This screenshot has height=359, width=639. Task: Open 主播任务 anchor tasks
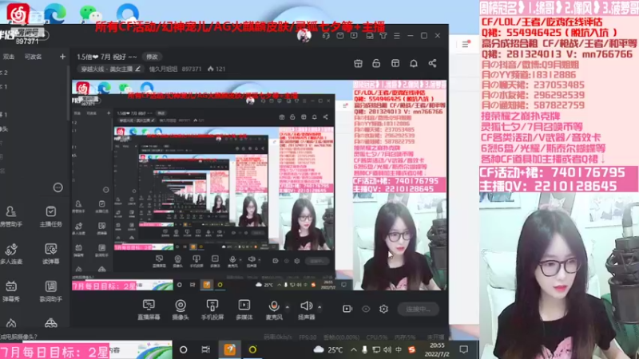pyautogui.click(x=50, y=216)
